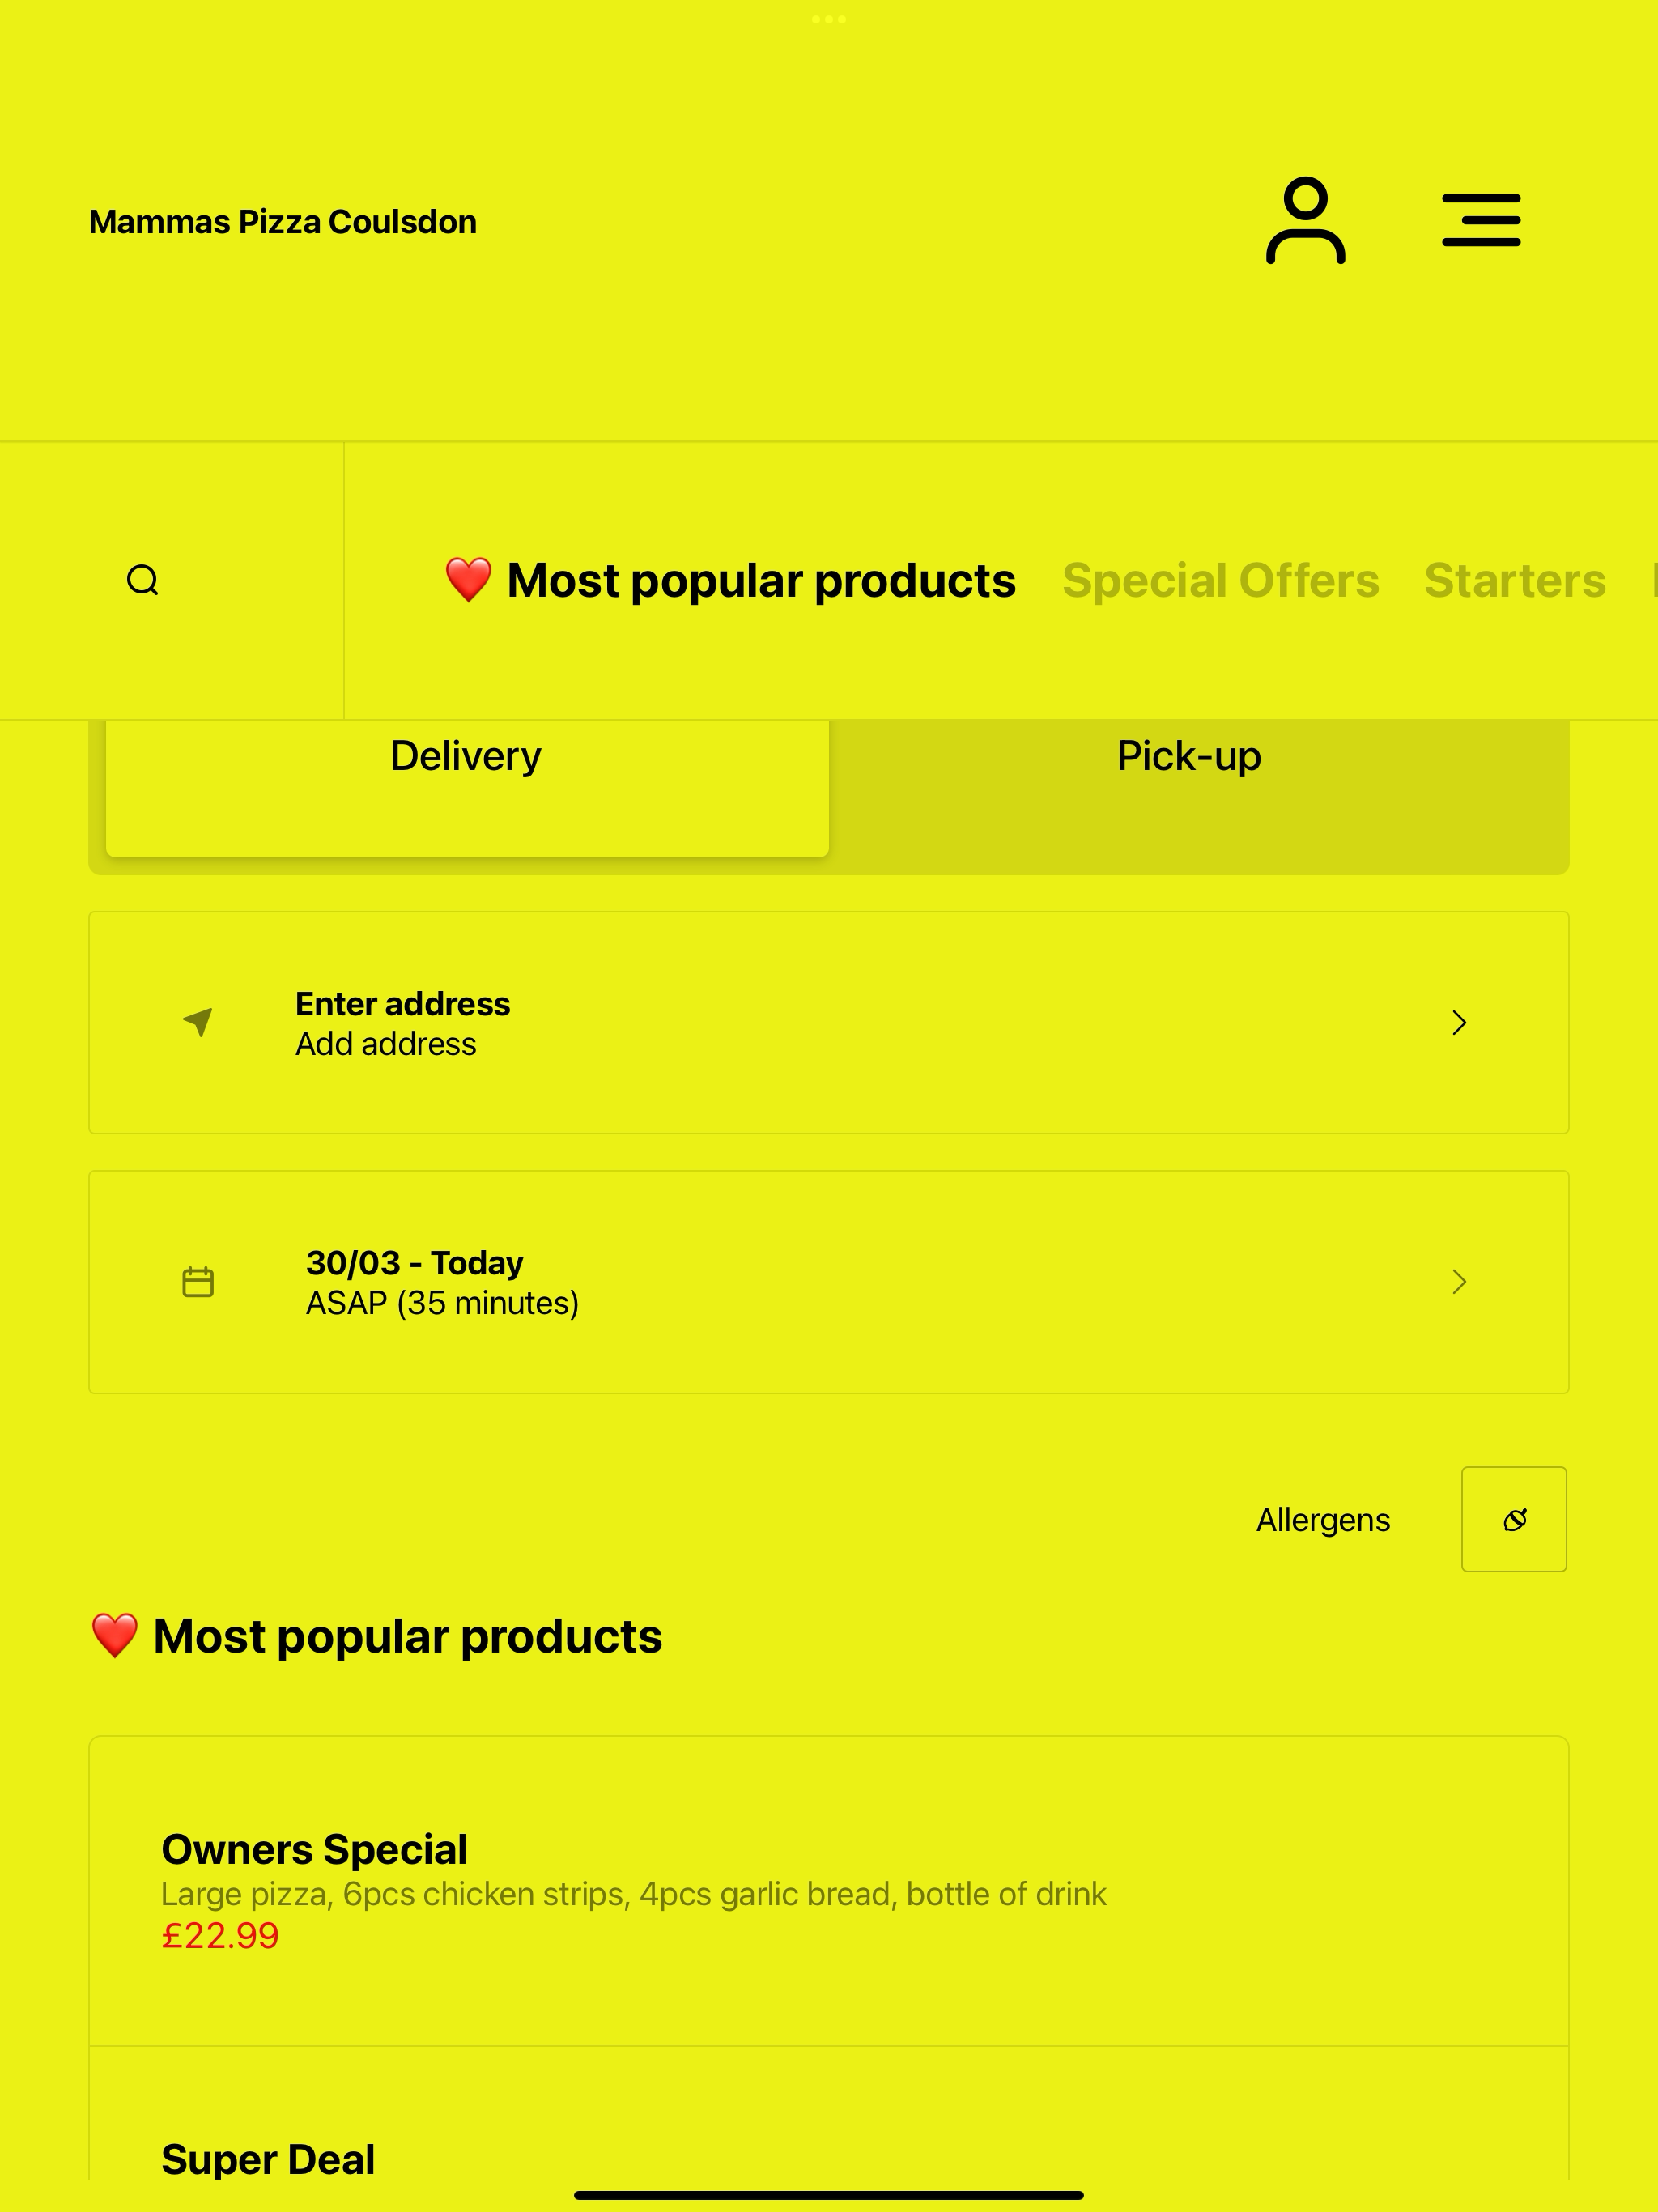Select the Delivery option

467,787
